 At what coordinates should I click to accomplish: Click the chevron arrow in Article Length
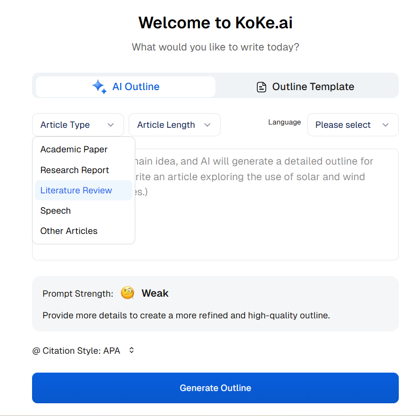(207, 125)
